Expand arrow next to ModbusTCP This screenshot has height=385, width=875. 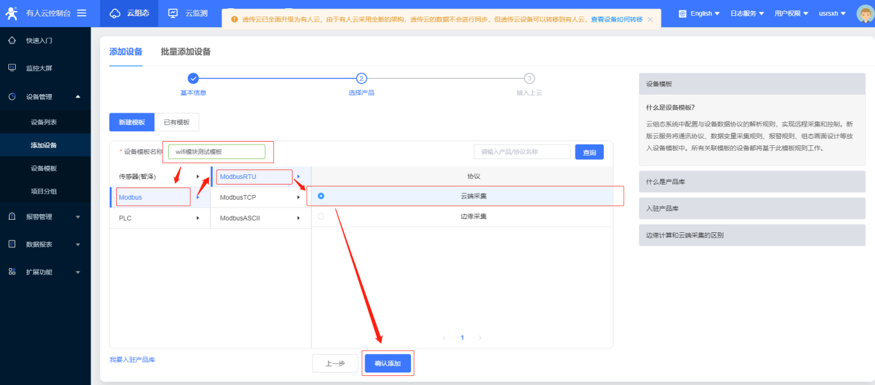299,197
